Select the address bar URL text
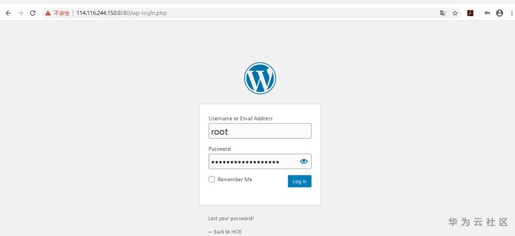The height and width of the screenshot is (236, 515). pyautogui.click(x=122, y=13)
